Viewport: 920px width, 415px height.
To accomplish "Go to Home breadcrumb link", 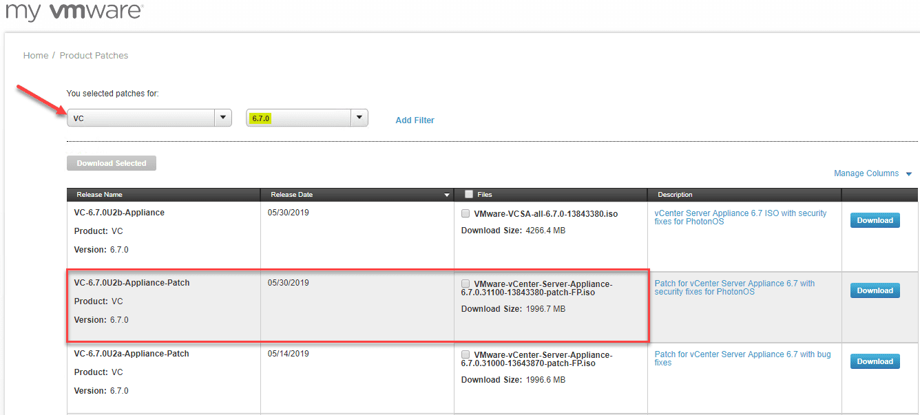I will click(x=36, y=55).
